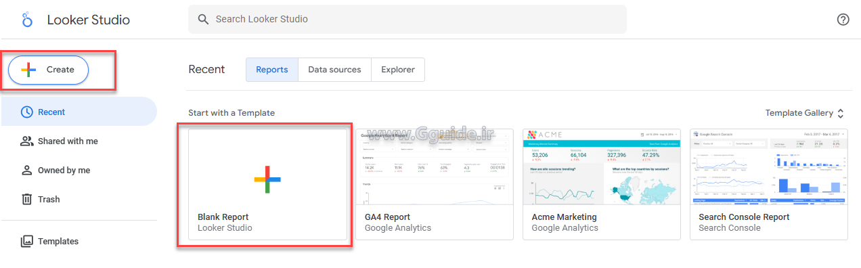Click the search magnifier icon
The width and height of the screenshot is (861, 268).
tap(203, 20)
